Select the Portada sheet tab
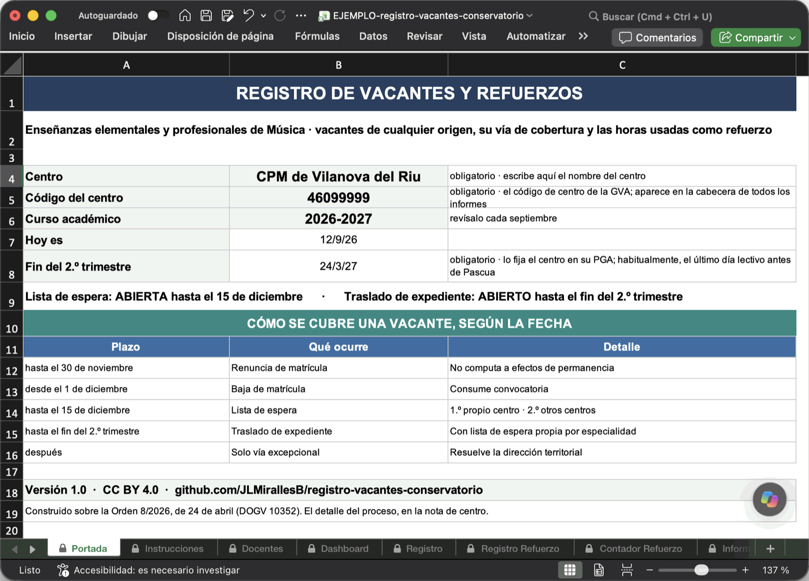This screenshot has width=809, height=581. point(84,549)
